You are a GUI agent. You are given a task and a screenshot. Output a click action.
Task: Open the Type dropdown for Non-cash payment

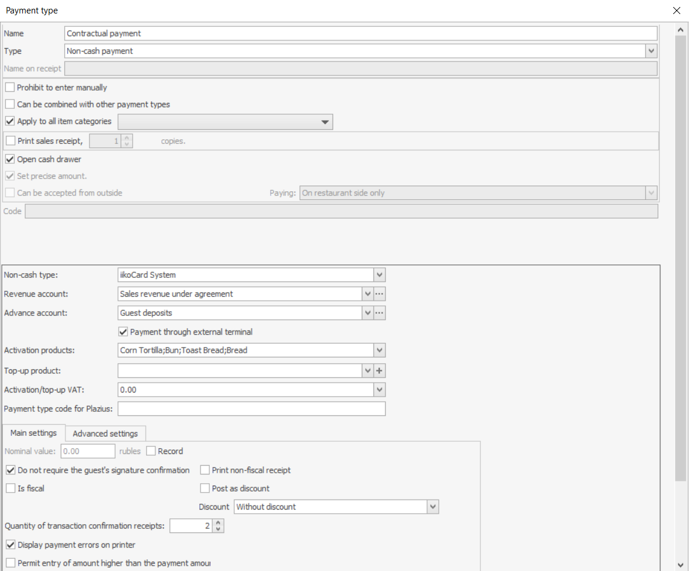tap(652, 51)
